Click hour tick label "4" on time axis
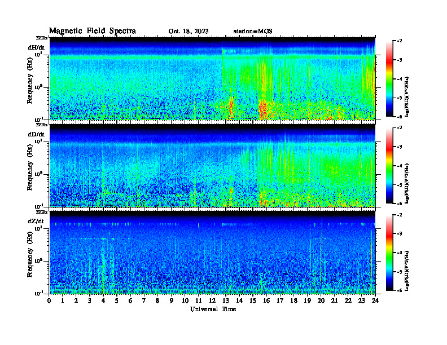The image size is (447, 345). [x=103, y=301]
